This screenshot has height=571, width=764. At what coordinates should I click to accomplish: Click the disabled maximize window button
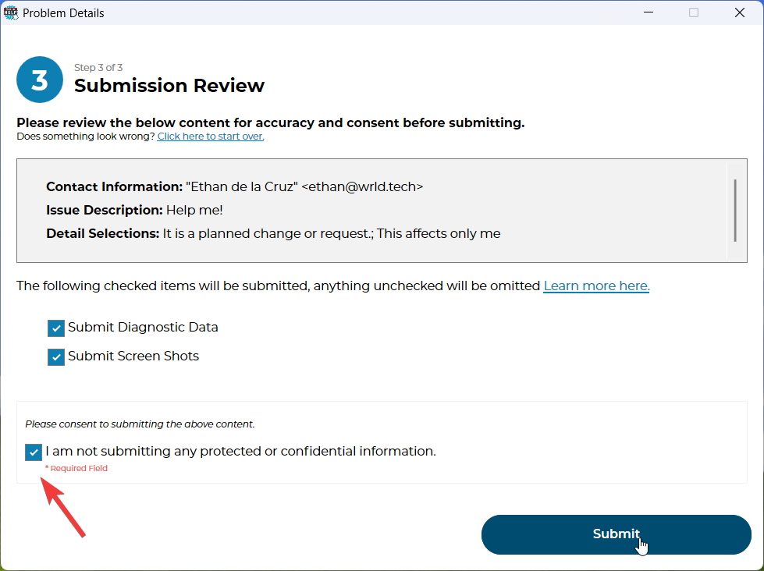(694, 12)
